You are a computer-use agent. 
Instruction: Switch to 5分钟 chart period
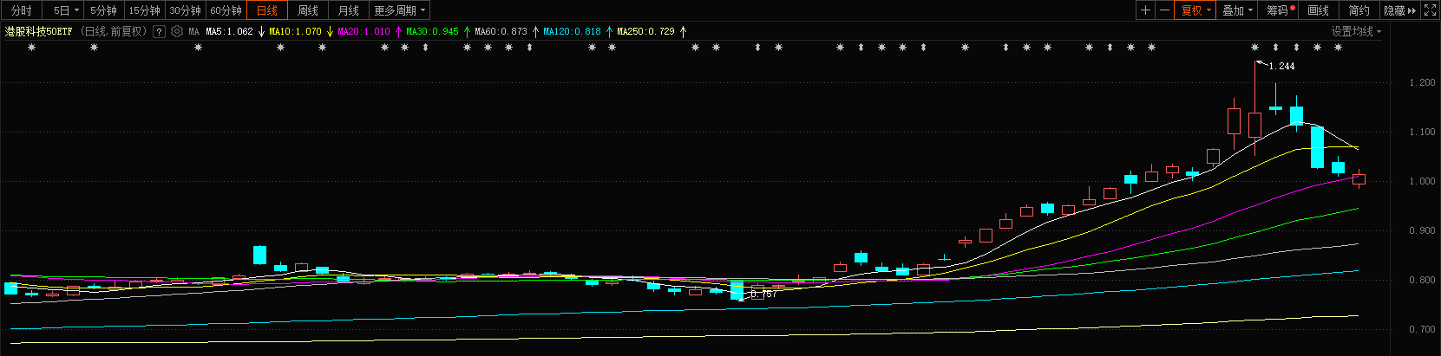tap(104, 10)
